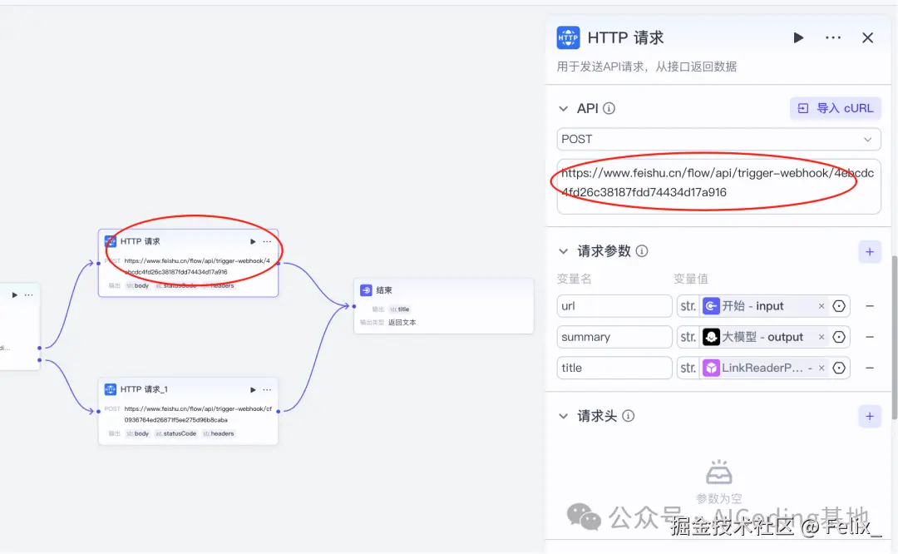
Task: Open more options menu in panel header
Action: point(833,37)
